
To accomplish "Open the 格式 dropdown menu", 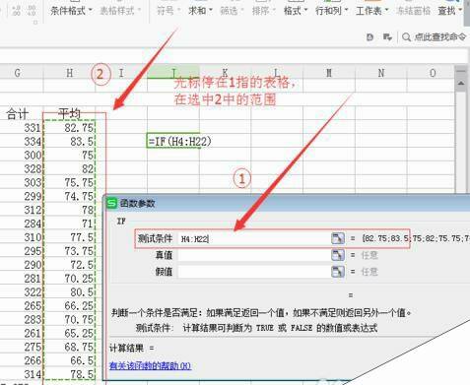I will (x=296, y=11).
